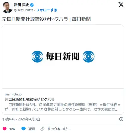Click the article description snippet
Image resolution: width=126 pixels, height=133 pixels.
[x=63, y=107]
